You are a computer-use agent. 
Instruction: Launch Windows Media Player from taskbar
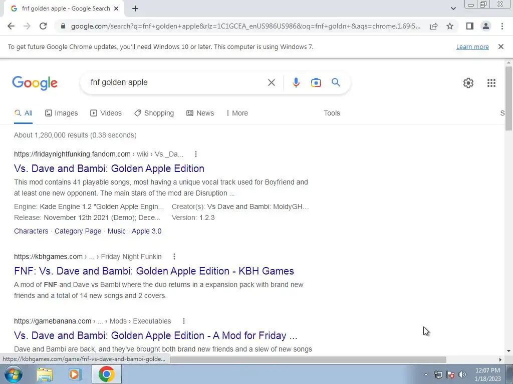(x=75, y=374)
